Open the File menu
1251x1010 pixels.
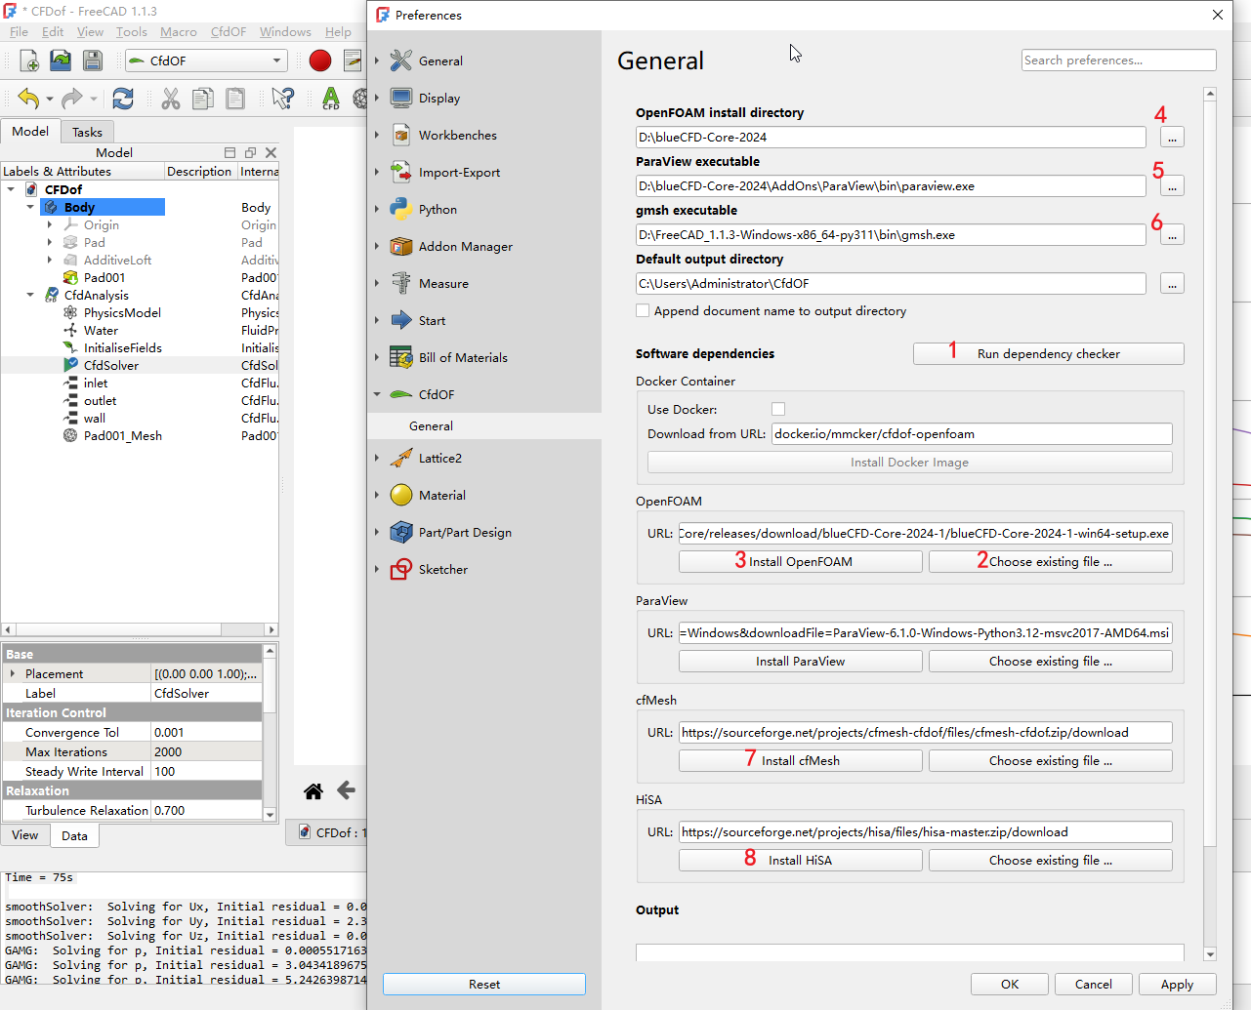pyautogui.click(x=19, y=32)
